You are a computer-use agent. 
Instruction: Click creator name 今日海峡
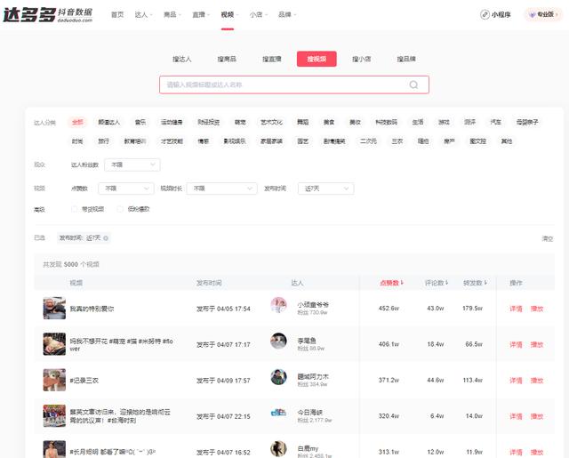coord(310,413)
